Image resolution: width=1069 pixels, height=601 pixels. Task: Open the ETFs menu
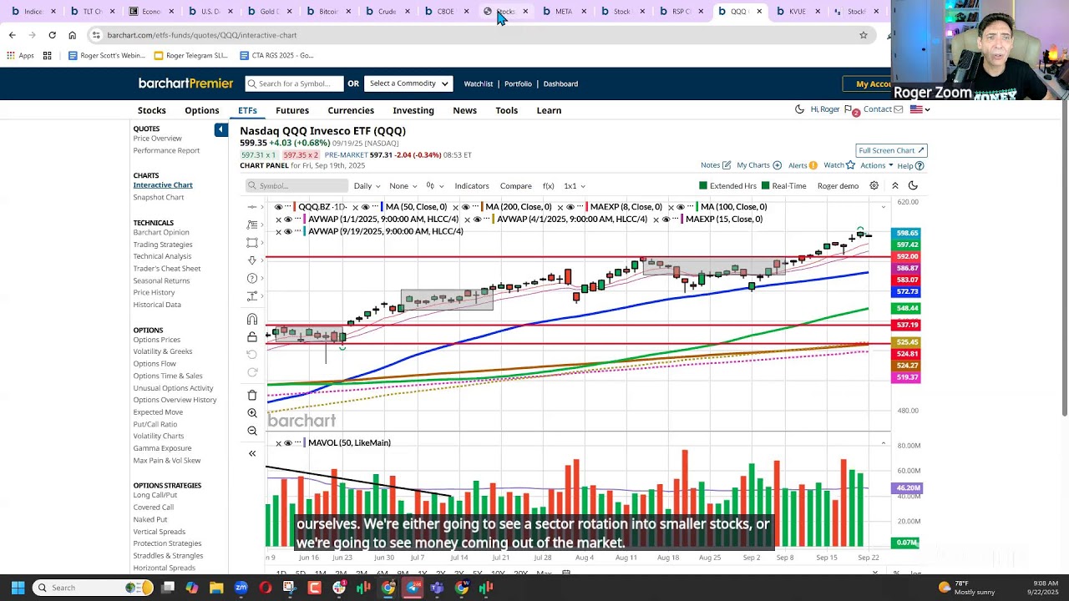247,110
